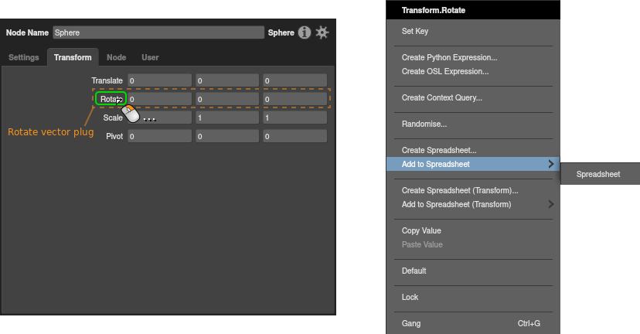
Task: Open the User tab
Action: (150, 57)
